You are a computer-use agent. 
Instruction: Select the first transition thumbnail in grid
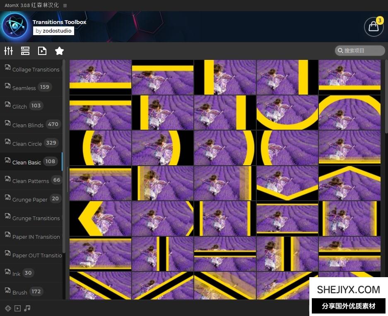click(x=101, y=77)
